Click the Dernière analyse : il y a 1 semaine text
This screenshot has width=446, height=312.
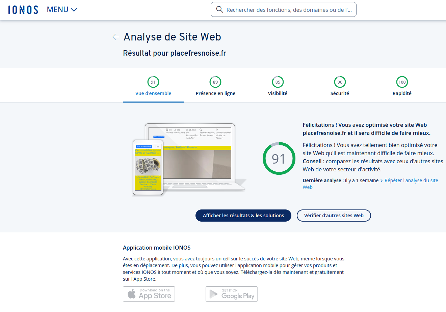click(x=341, y=180)
